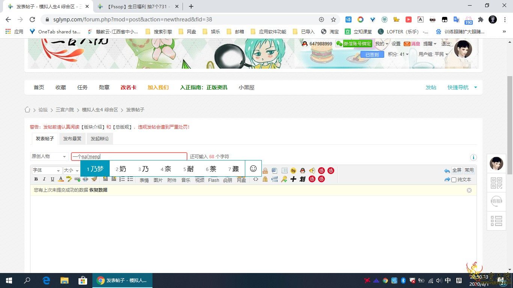Expand the 积分: 41 dropdown

click(398, 54)
